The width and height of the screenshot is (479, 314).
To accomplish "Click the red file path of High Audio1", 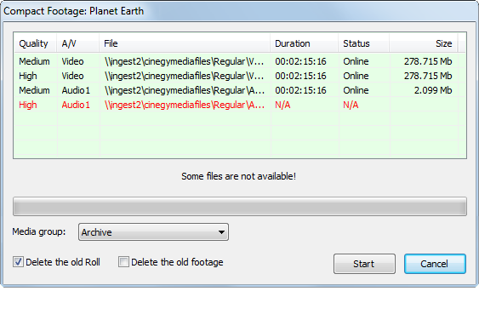I will click(185, 105).
